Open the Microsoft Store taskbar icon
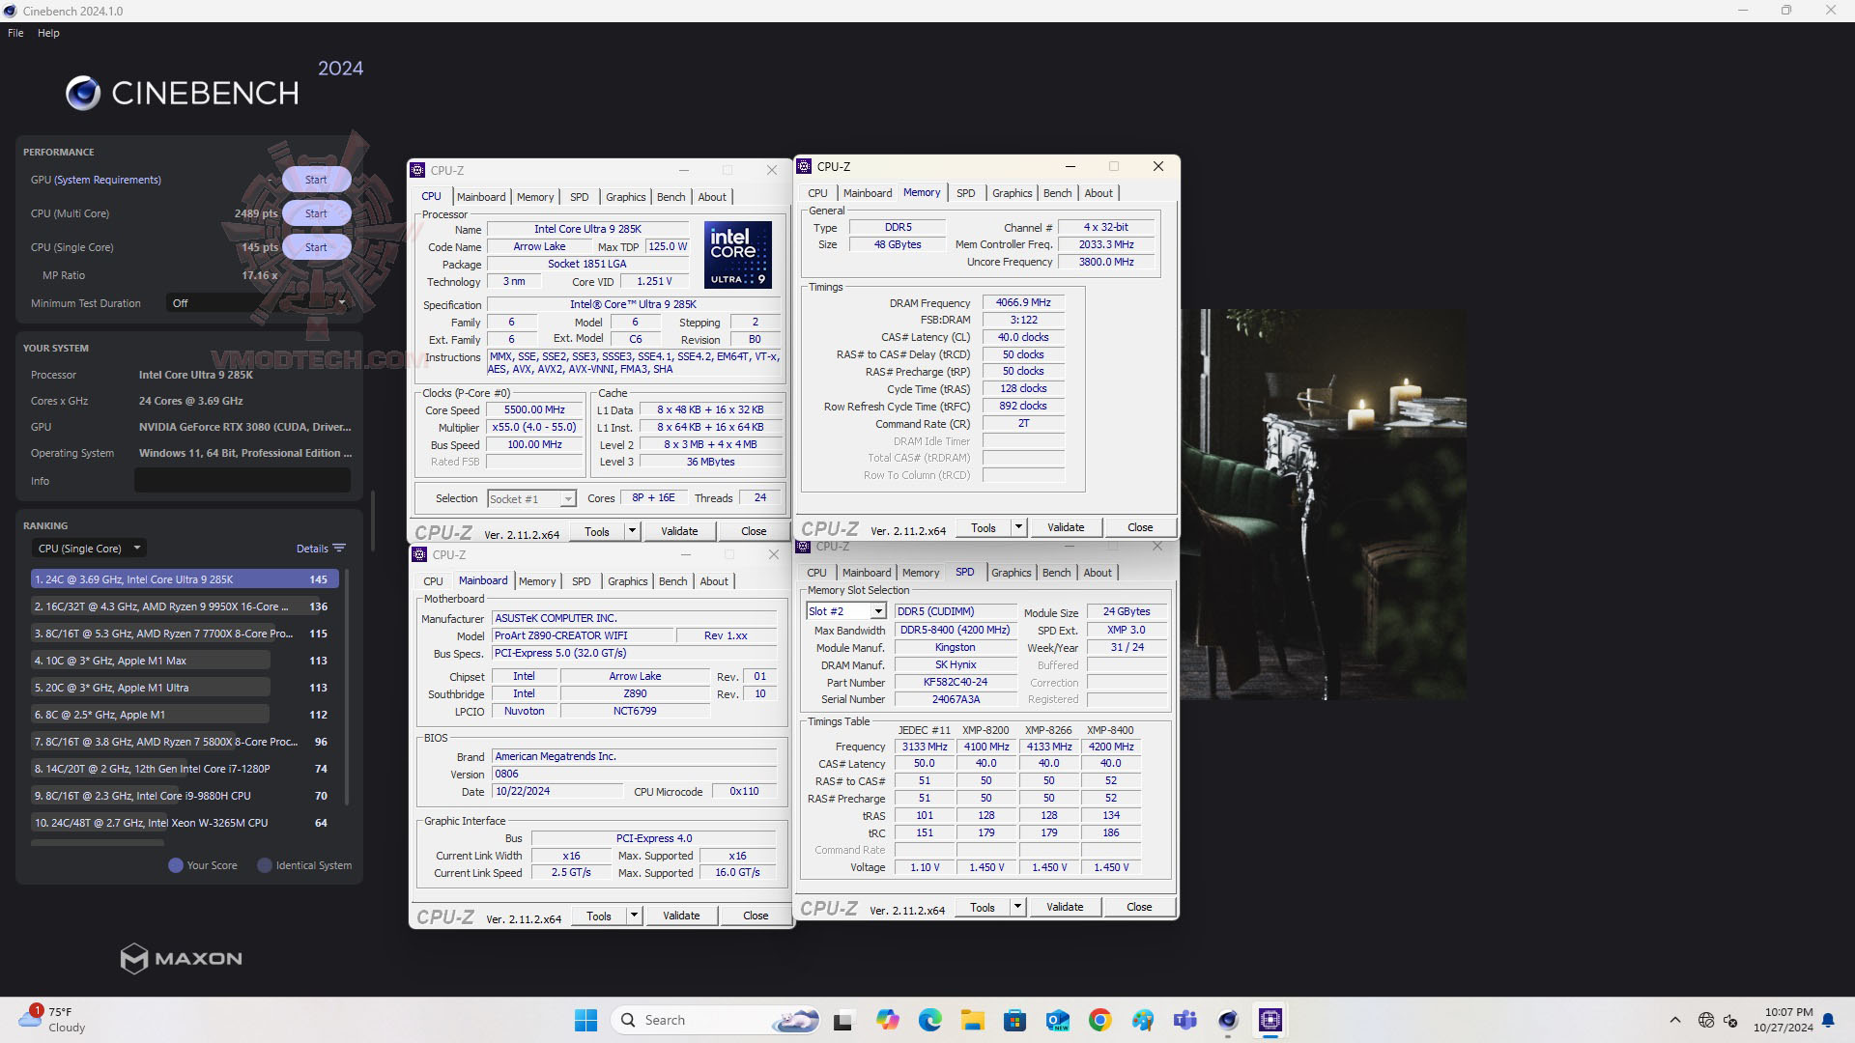 [1014, 1020]
